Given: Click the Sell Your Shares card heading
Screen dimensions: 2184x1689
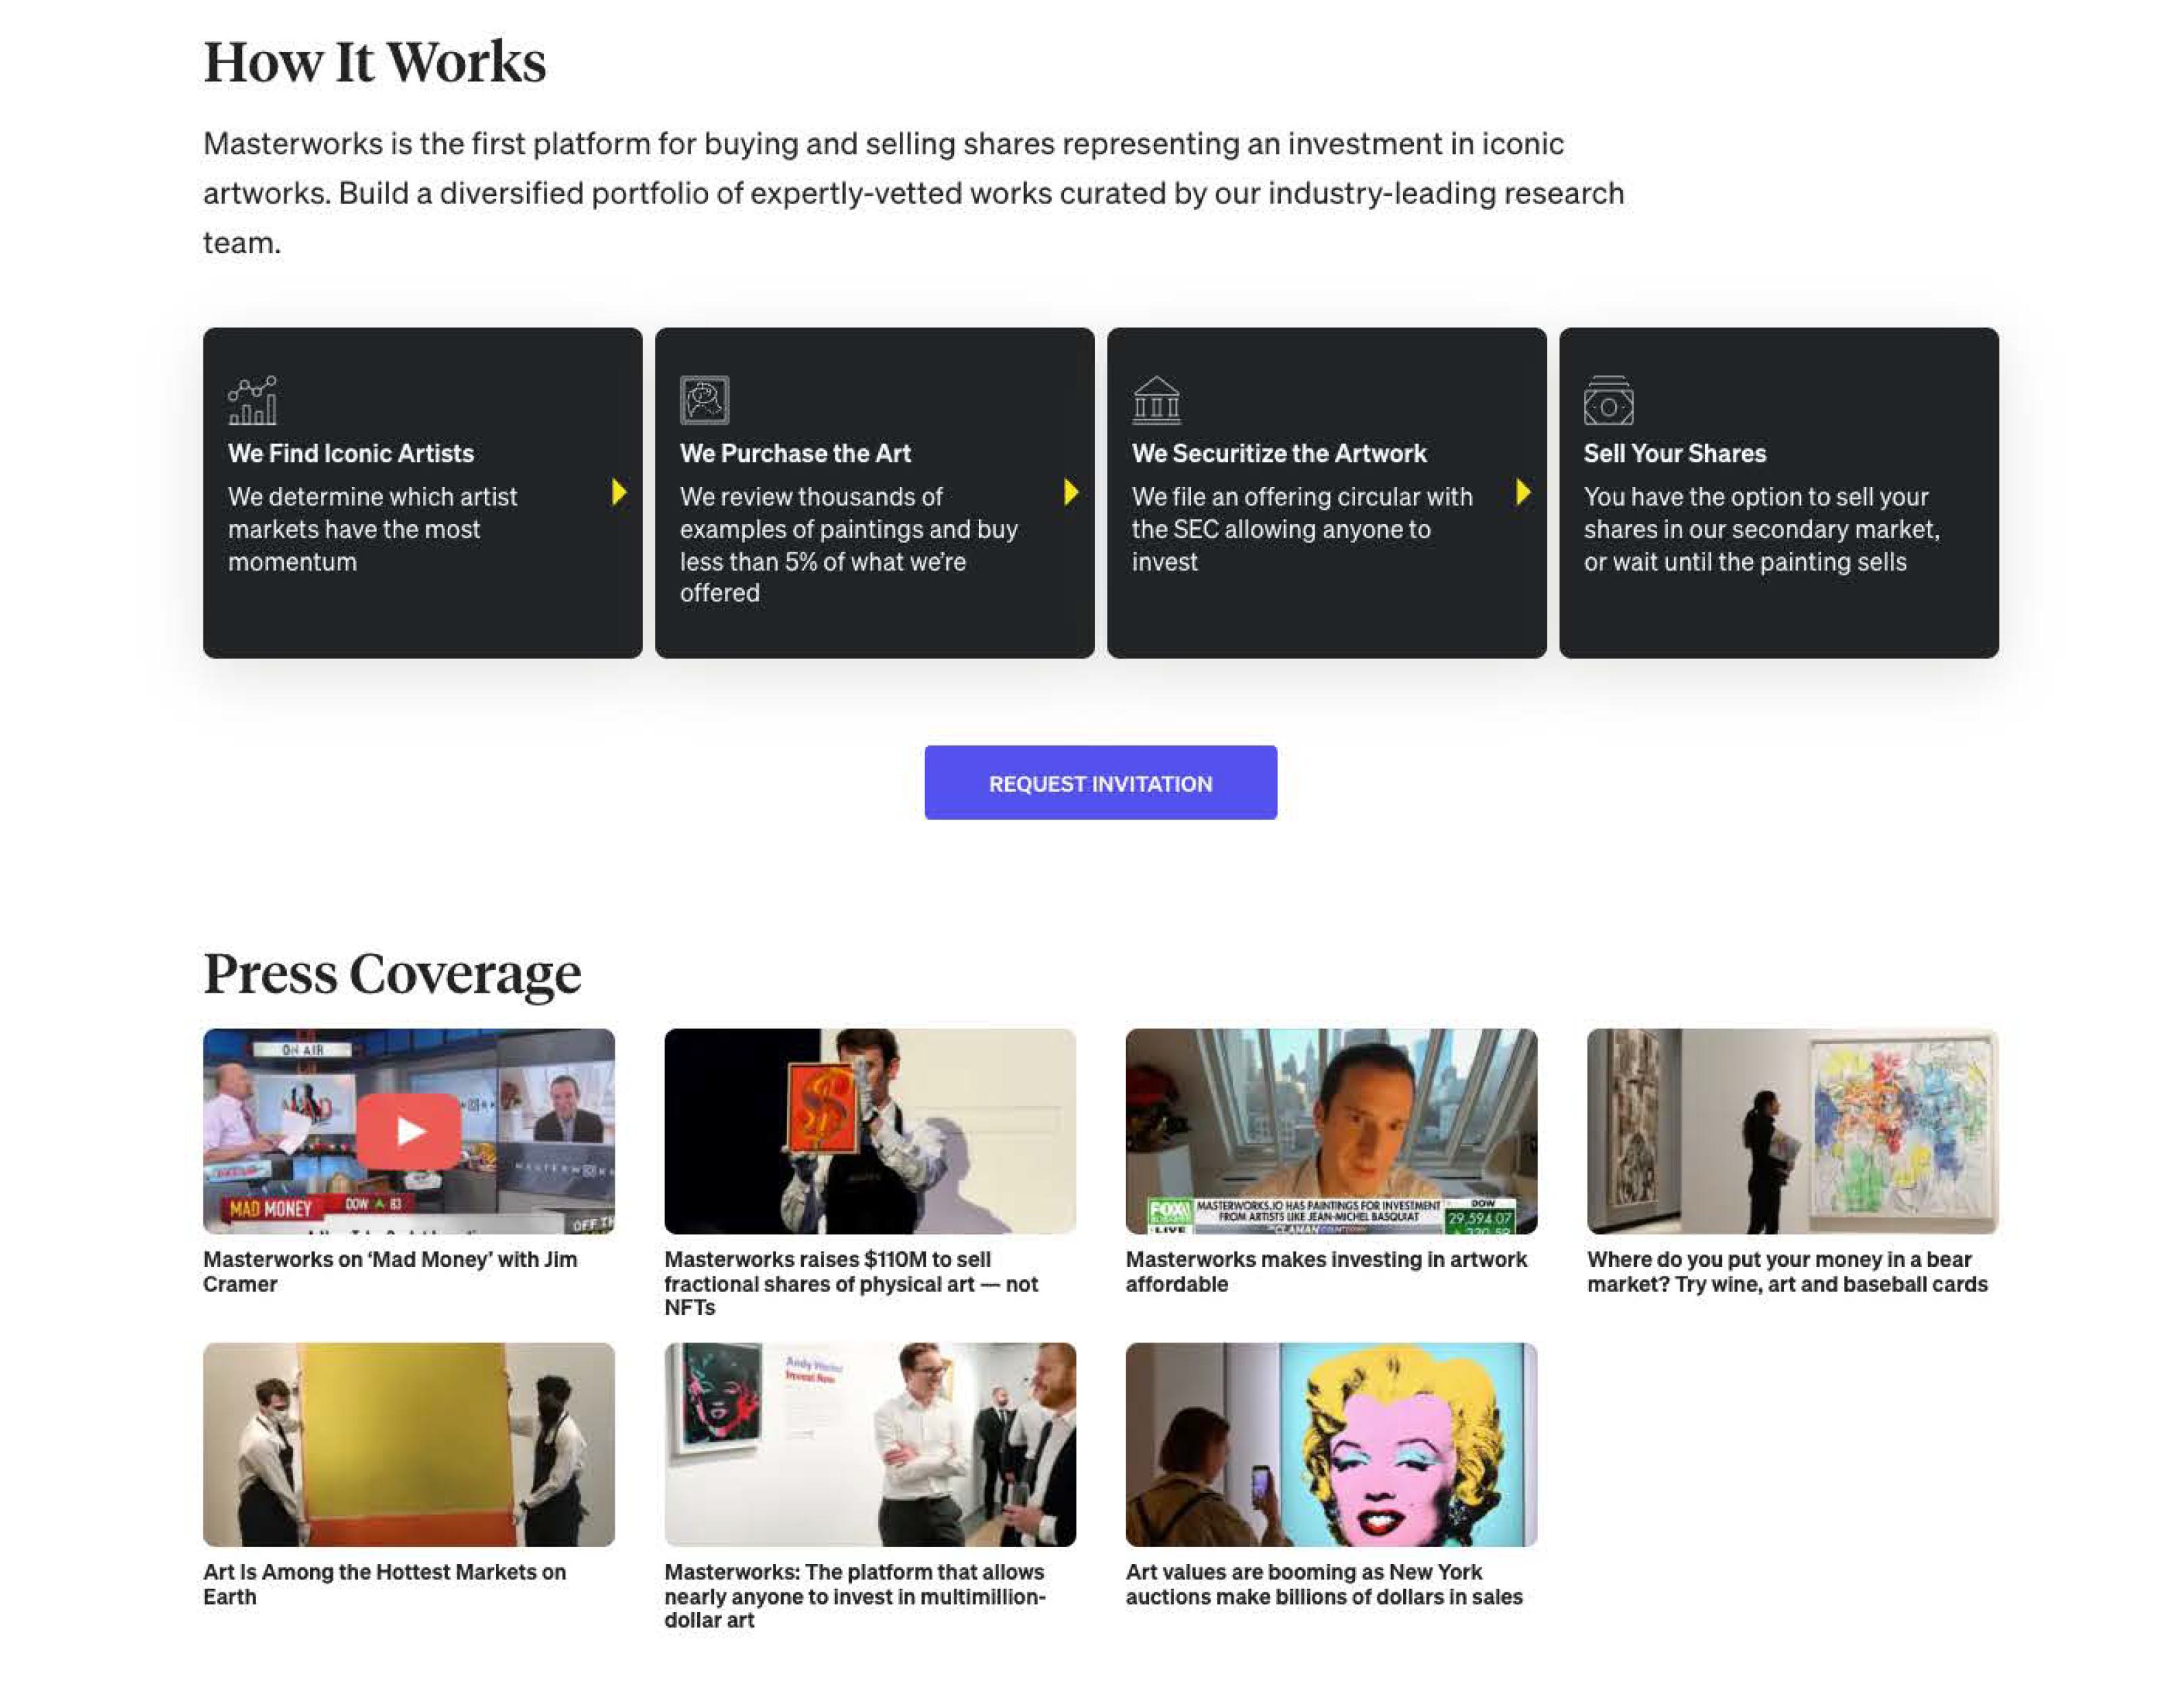Looking at the screenshot, I should click(1675, 454).
